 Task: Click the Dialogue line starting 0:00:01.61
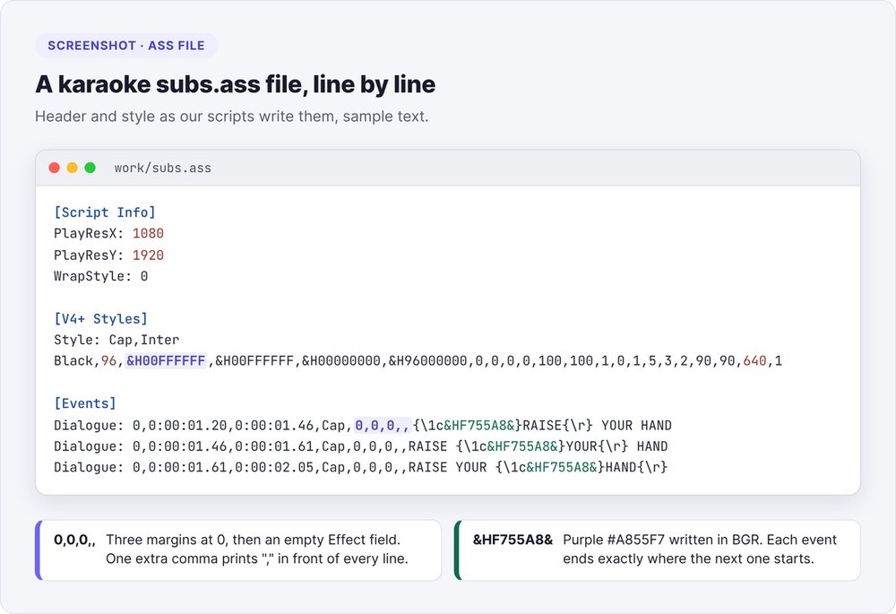[360, 467]
